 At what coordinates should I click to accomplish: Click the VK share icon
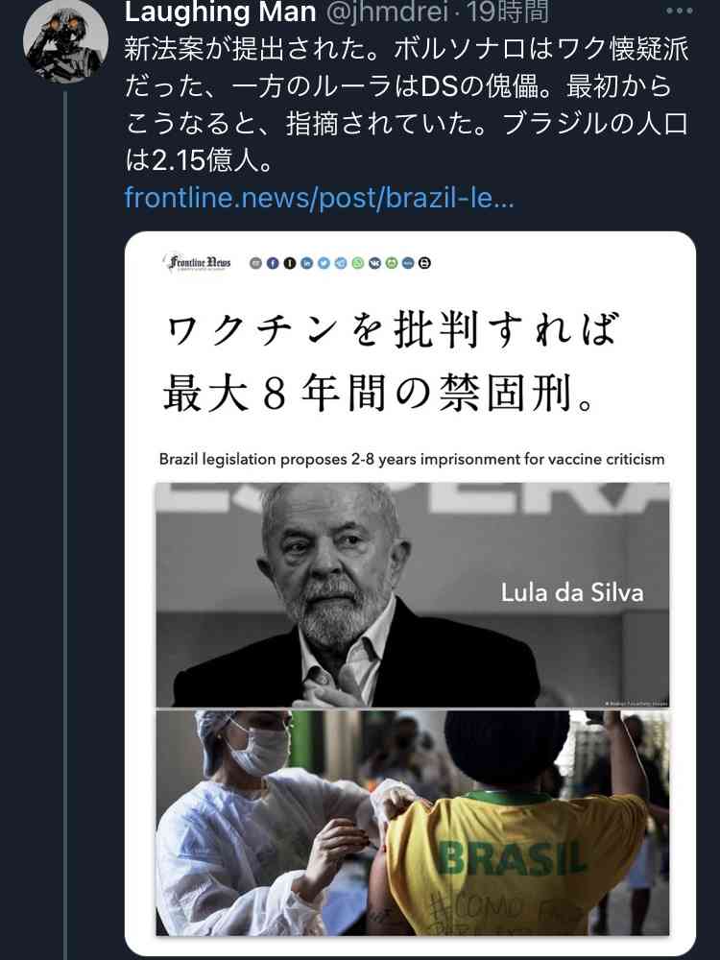[x=374, y=263]
